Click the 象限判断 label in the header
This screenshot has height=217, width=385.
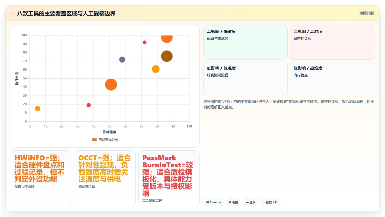pyautogui.click(x=366, y=13)
